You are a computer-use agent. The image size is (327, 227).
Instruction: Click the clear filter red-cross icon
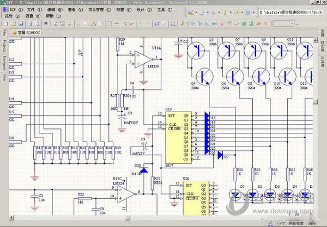click(x=131, y=24)
